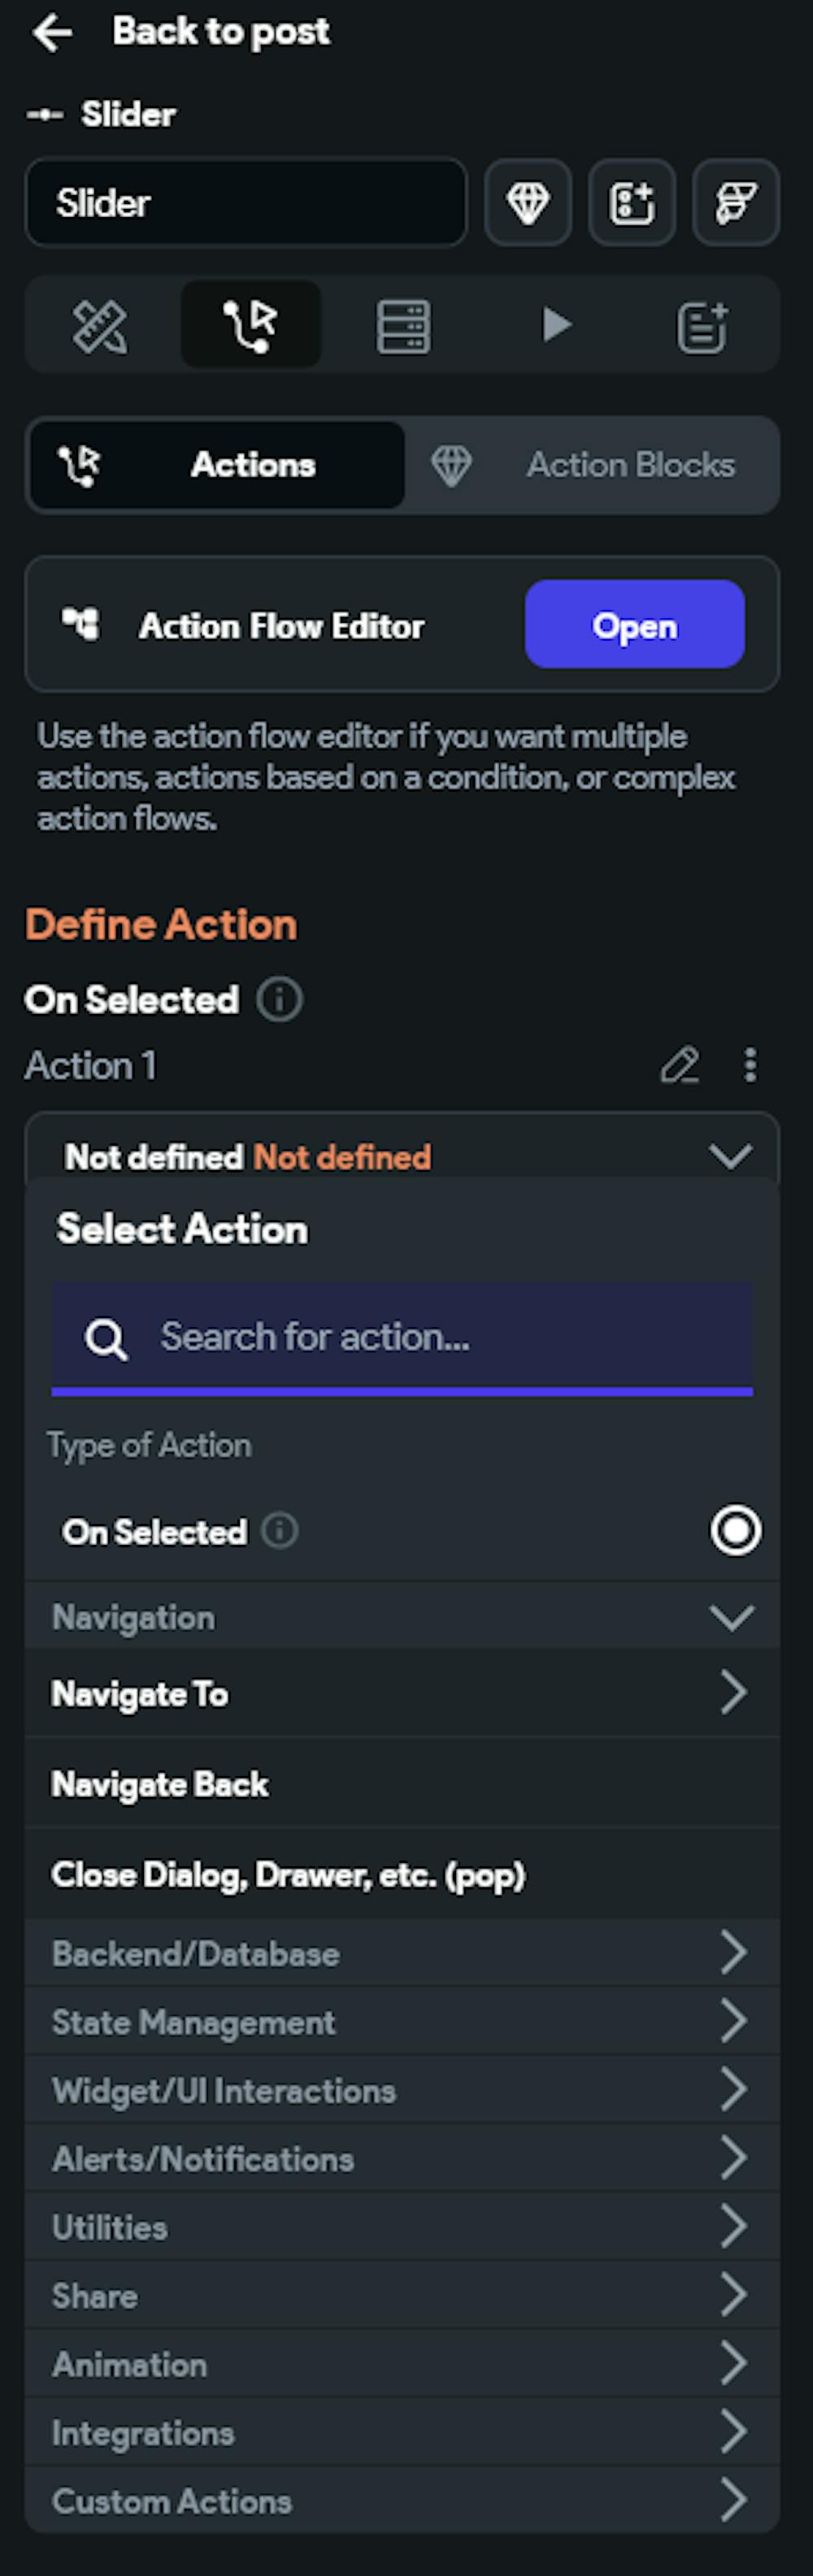The height and width of the screenshot is (2576, 813).
Task: Open the play triangle animations tab
Action: click(x=556, y=326)
